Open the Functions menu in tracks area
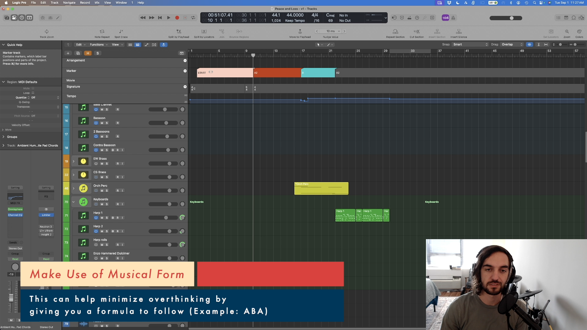This screenshot has width=587, height=330. (99, 45)
